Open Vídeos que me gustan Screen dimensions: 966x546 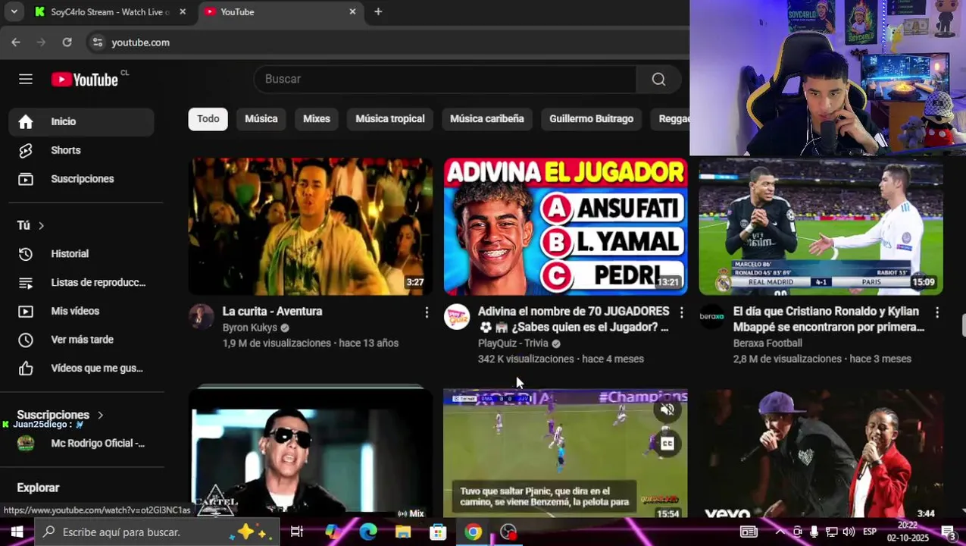click(x=82, y=369)
